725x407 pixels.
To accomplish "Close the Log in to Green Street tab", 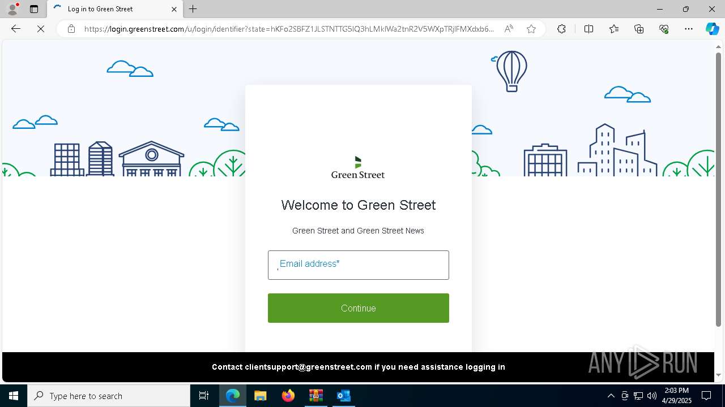I will (174, 9).
